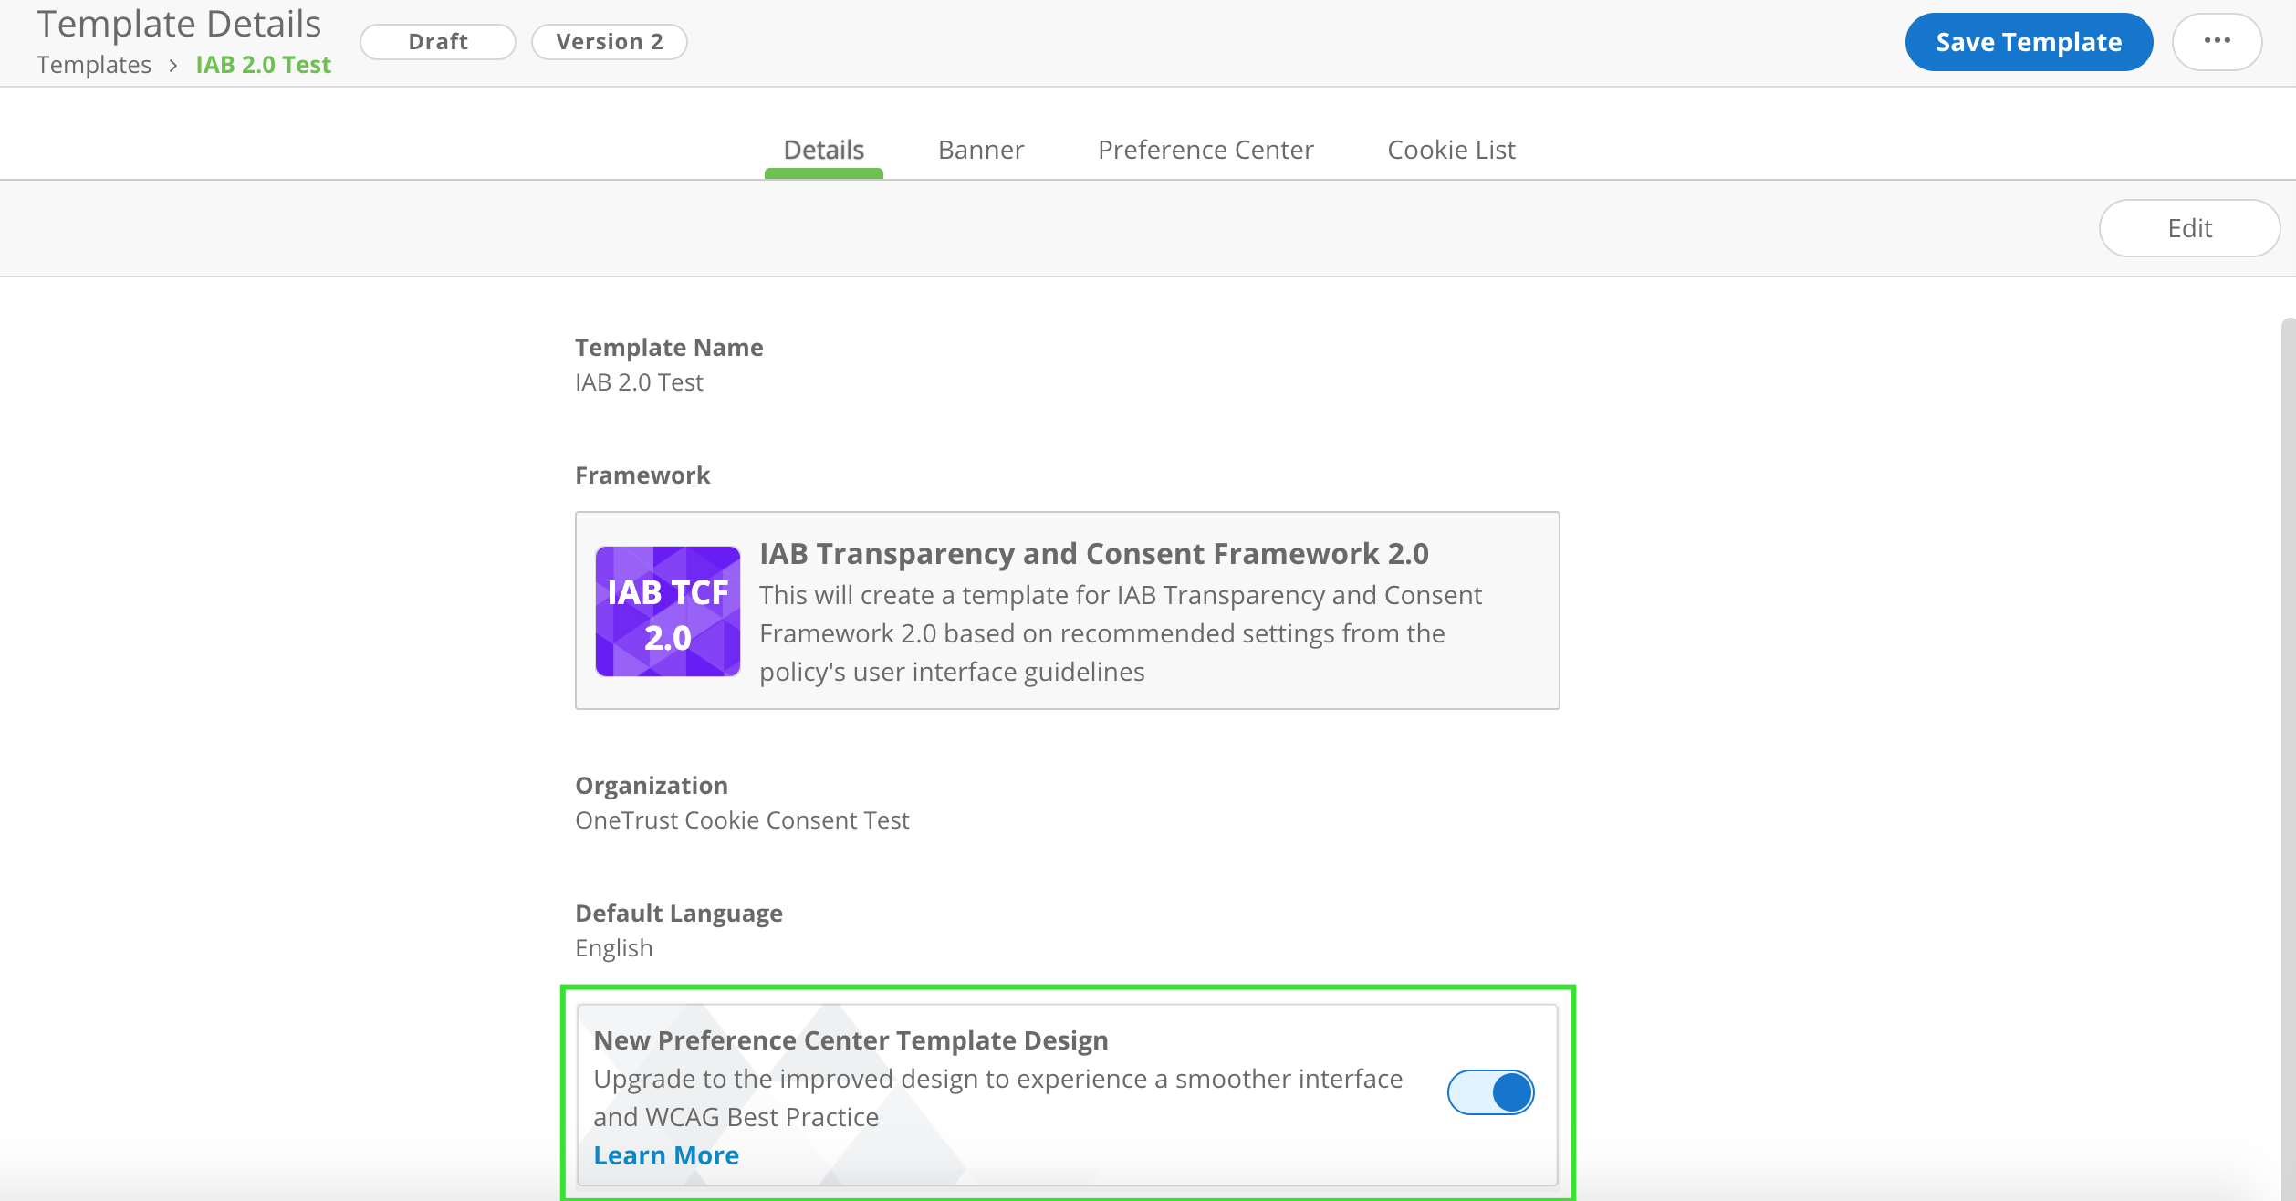This screenshot has width=2296, height=1201.
Task: Click the vertical scrollbar on the right
Action: click(2288, 757)
